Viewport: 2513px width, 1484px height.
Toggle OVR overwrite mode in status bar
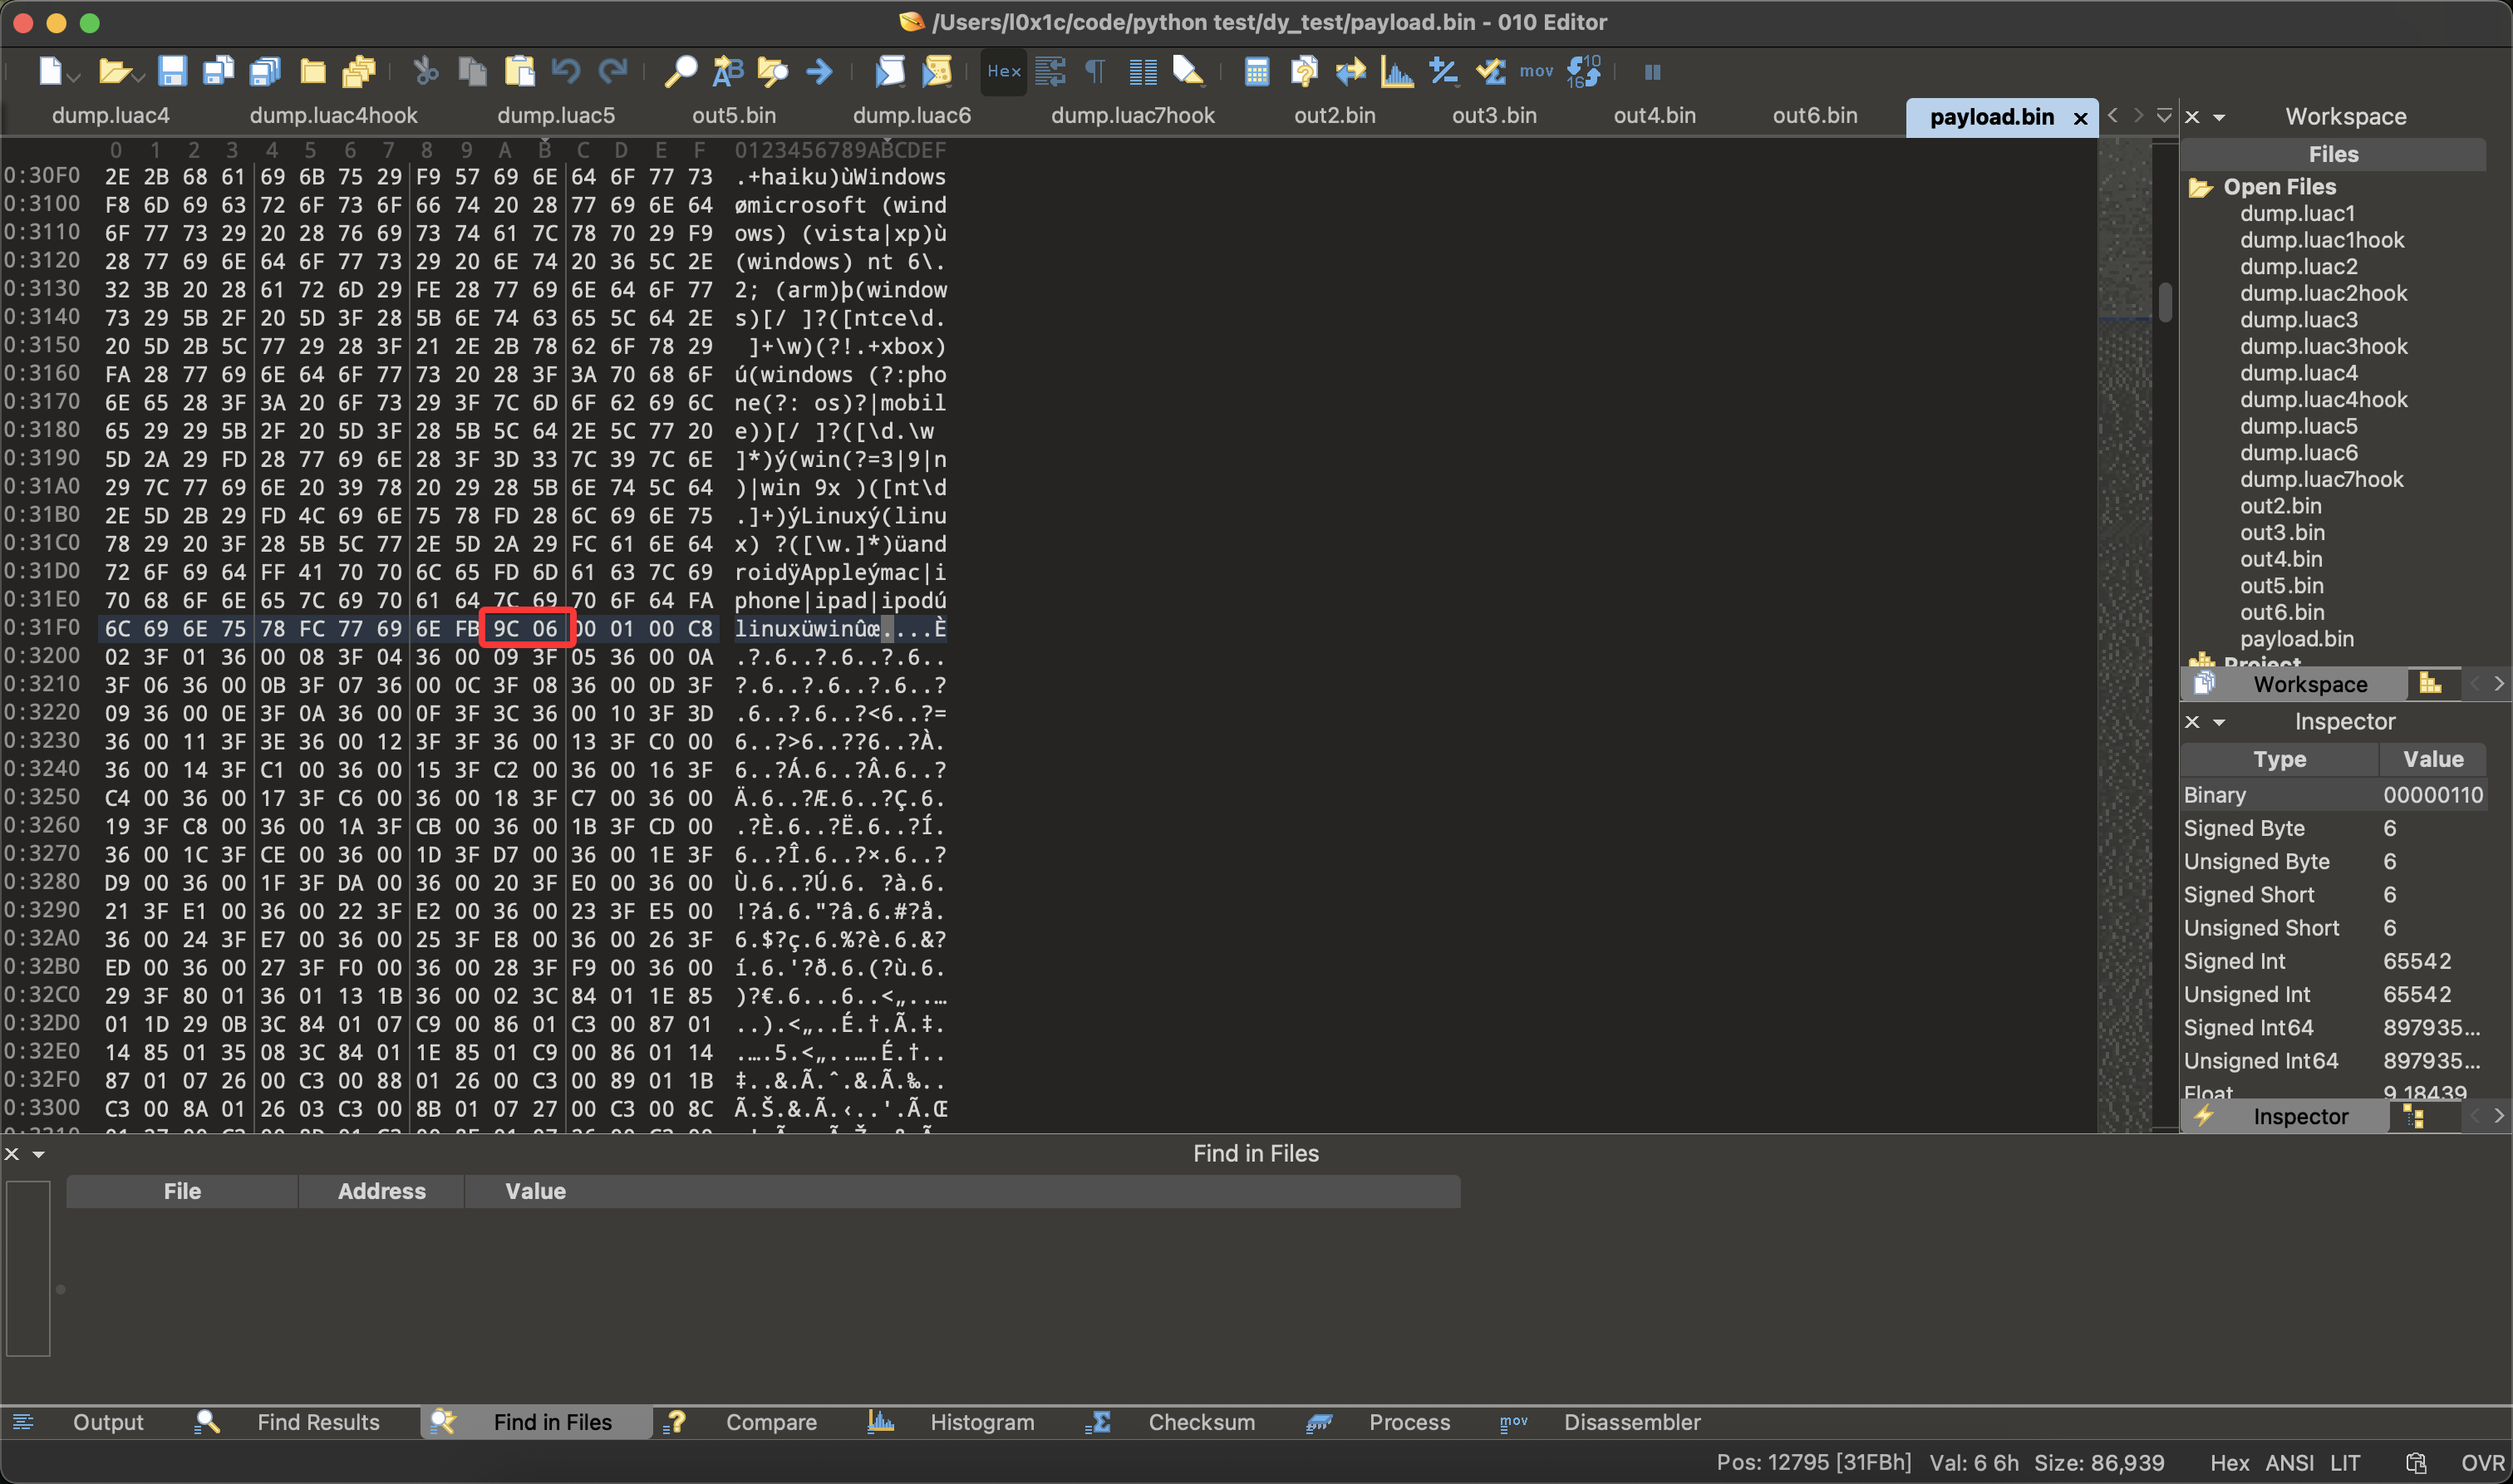click(2482, 1463)
